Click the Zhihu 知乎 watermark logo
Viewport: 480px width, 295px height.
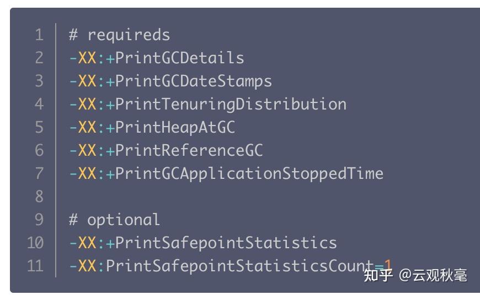378,274
